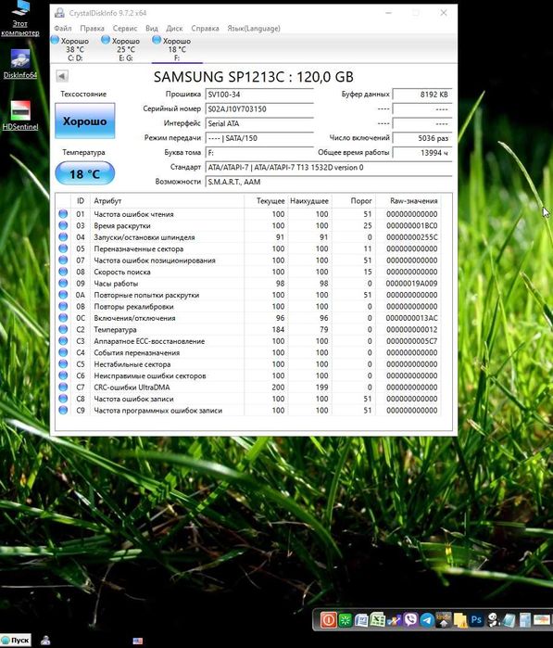Open the panda icon in the dock
This screenshot has height=648, width=553.
[492, 620]
